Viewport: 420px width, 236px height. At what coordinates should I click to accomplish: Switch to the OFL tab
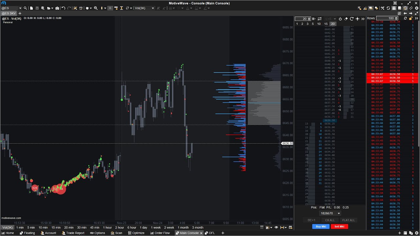(210, 233)
